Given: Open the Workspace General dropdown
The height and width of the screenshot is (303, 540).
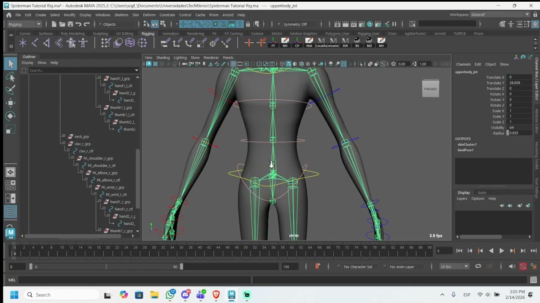Looking at the screenshot, I should pyautogui.click(x=500, y=15).
